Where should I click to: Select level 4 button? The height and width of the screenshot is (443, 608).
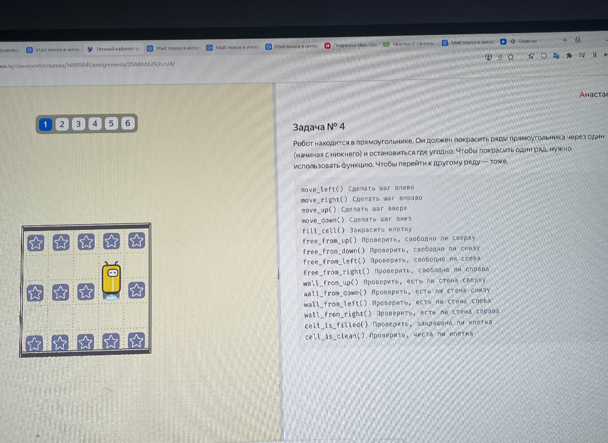click(x=95, y=124)
